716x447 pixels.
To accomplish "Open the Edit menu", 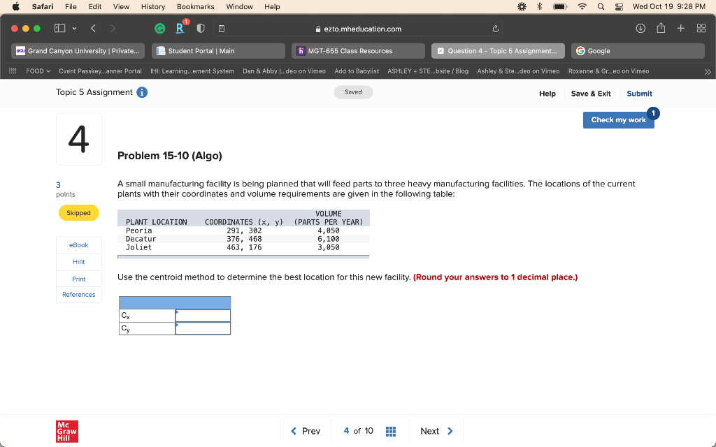I will [x=95, y=6].
